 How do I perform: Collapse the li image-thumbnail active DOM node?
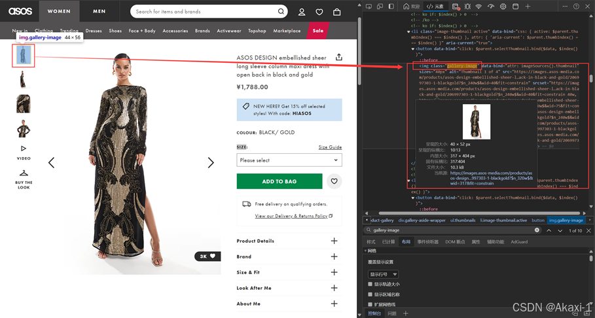click(408, 31)
